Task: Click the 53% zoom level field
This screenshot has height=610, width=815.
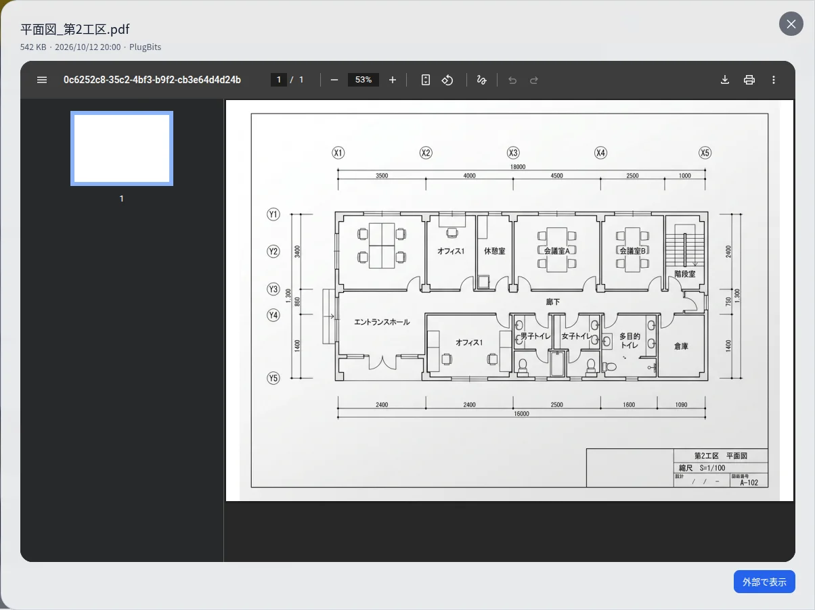Action: point(364,80)
